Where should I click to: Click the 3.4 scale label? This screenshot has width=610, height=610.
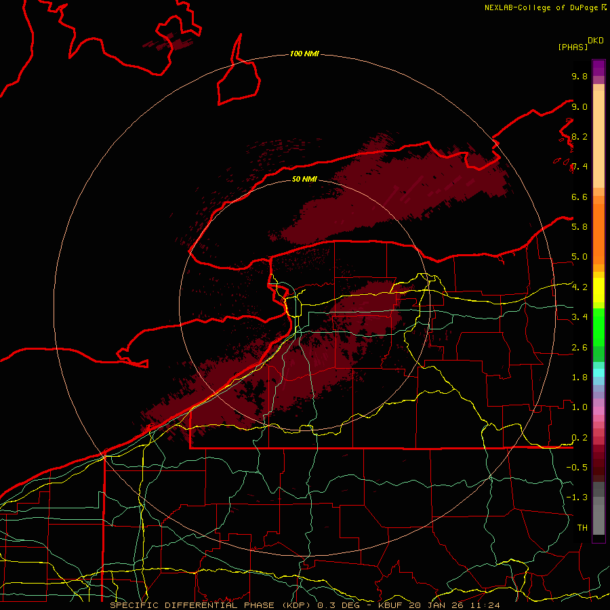[x=579, y=317]
